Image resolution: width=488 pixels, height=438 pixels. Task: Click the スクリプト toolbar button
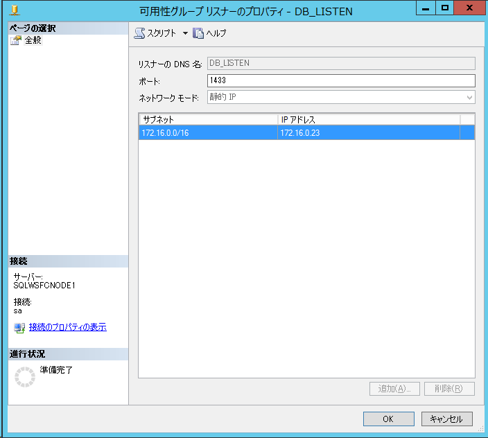tap(156, 33)
